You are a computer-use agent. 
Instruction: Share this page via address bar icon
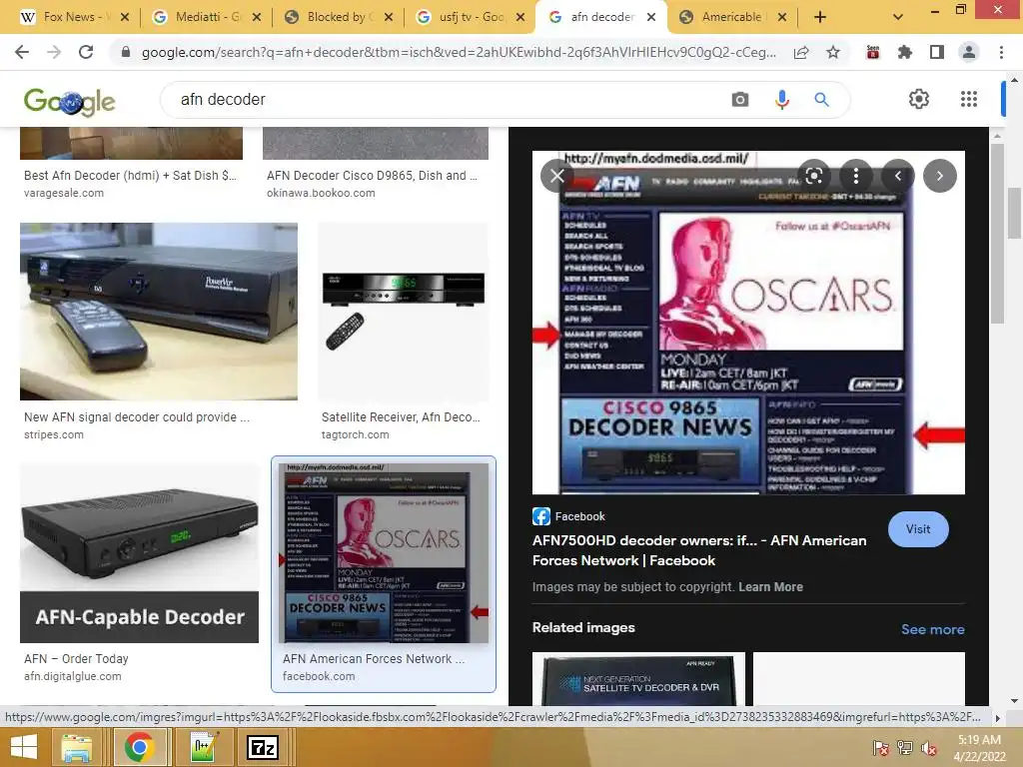802,52
